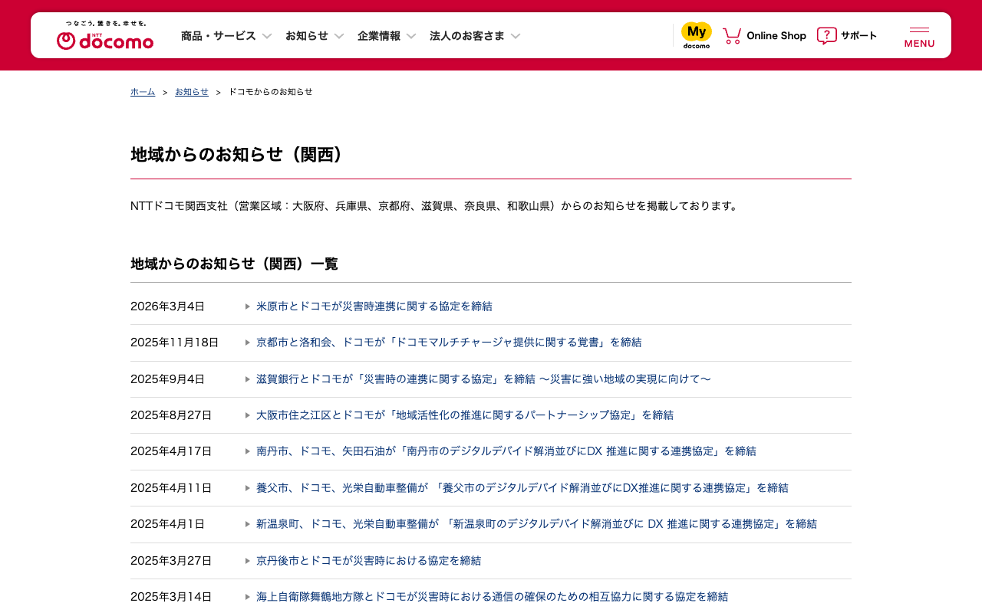Open the 京都市と洛和会 マルチチャージャ article

click(449, 343)
